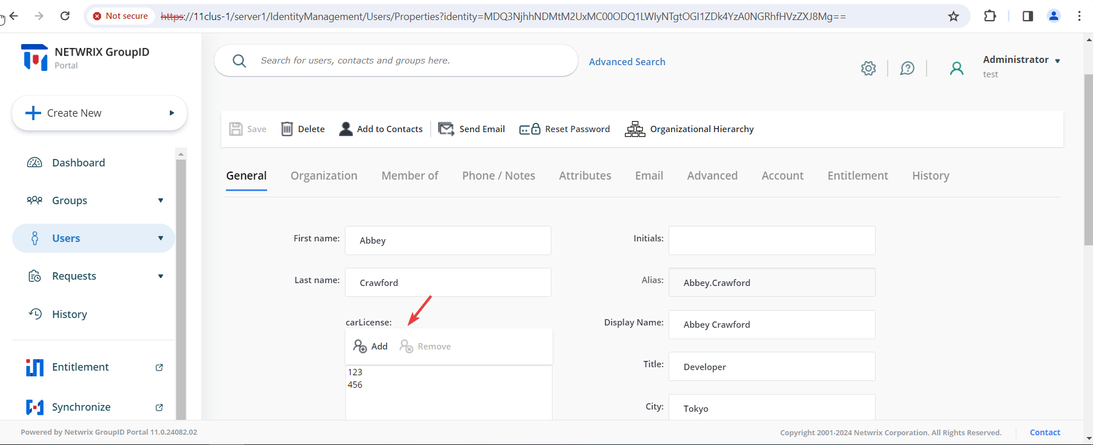Click the Groups people icon
This screenshot has width=1093, height=445.
35,200
